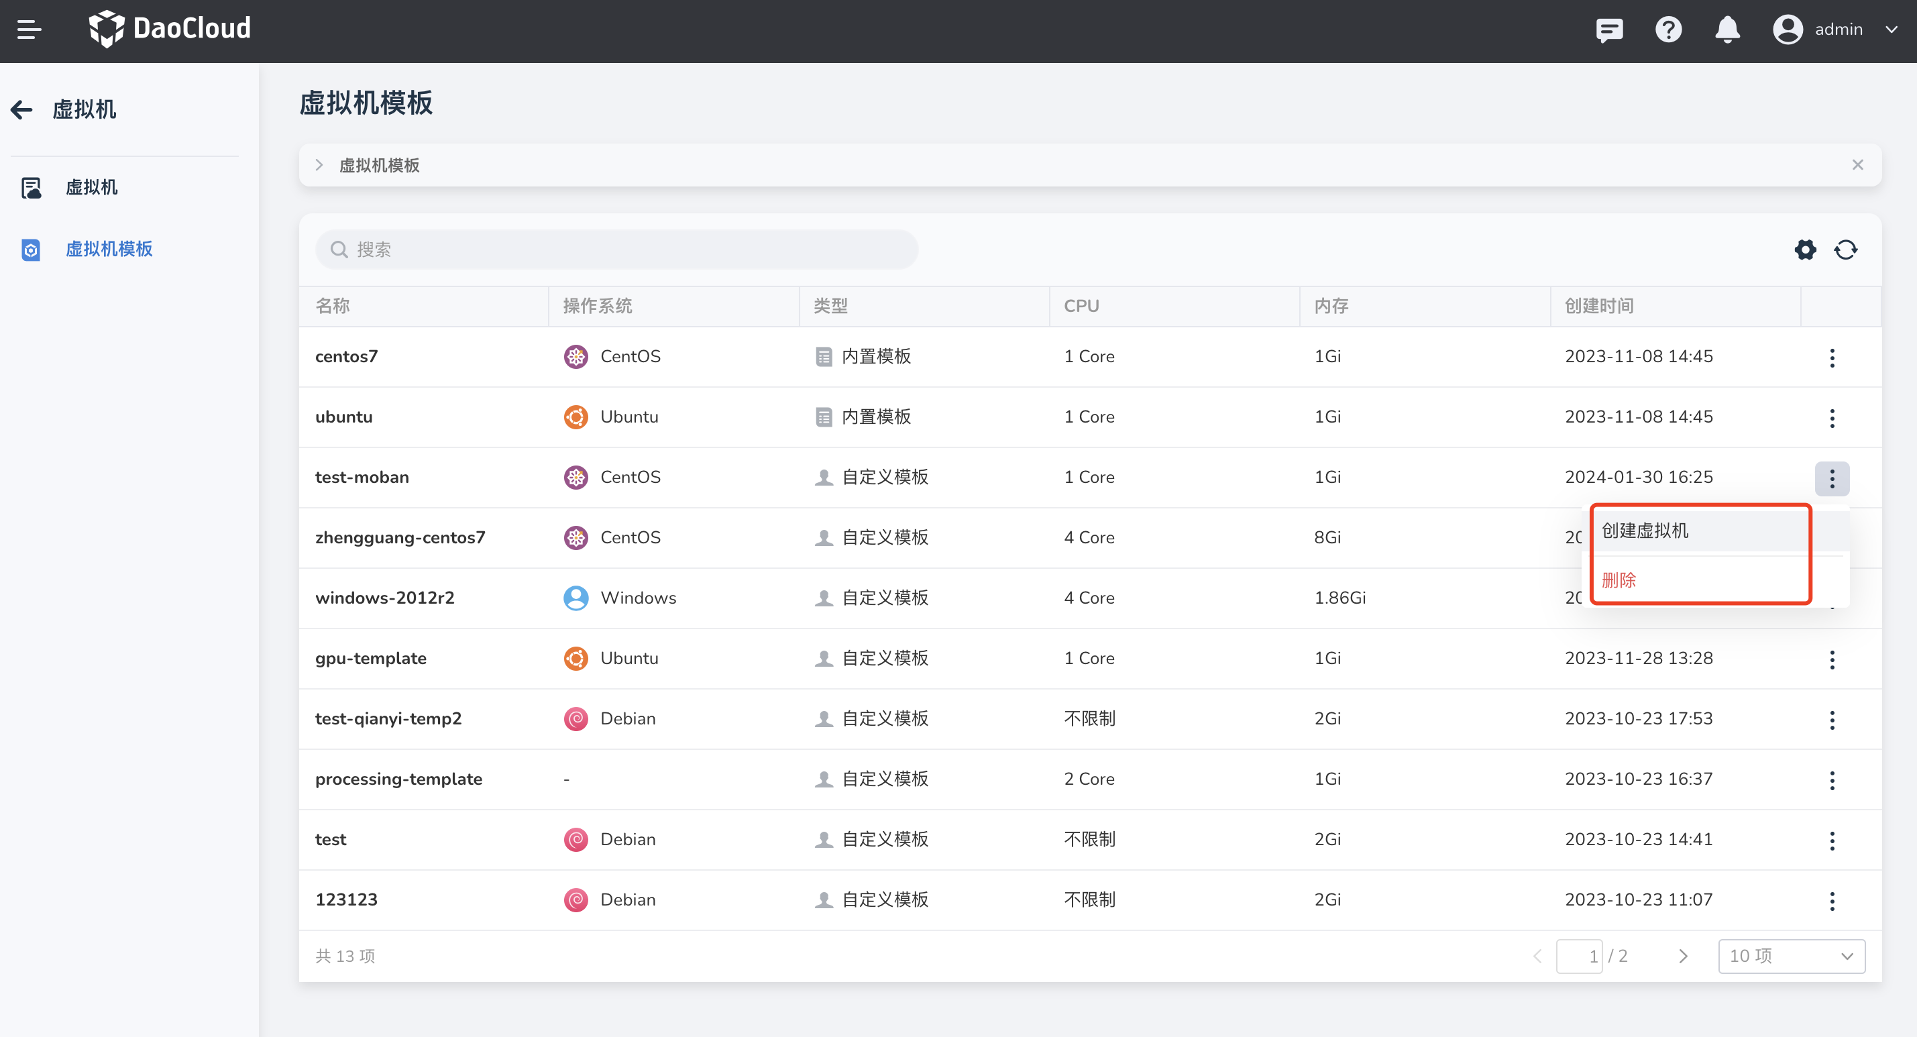Toggle actions menu for test-moban row
Screen dimensions: 1917x1037
[x=1831, y=479]
